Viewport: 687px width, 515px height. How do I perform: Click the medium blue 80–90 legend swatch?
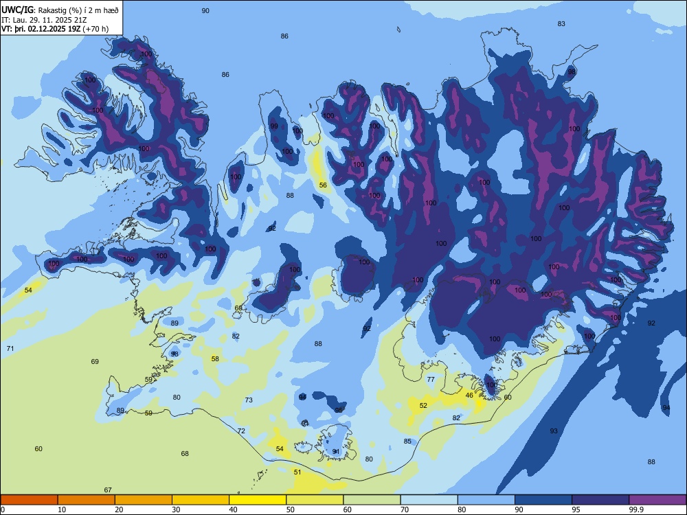click(x=486, y=500)
